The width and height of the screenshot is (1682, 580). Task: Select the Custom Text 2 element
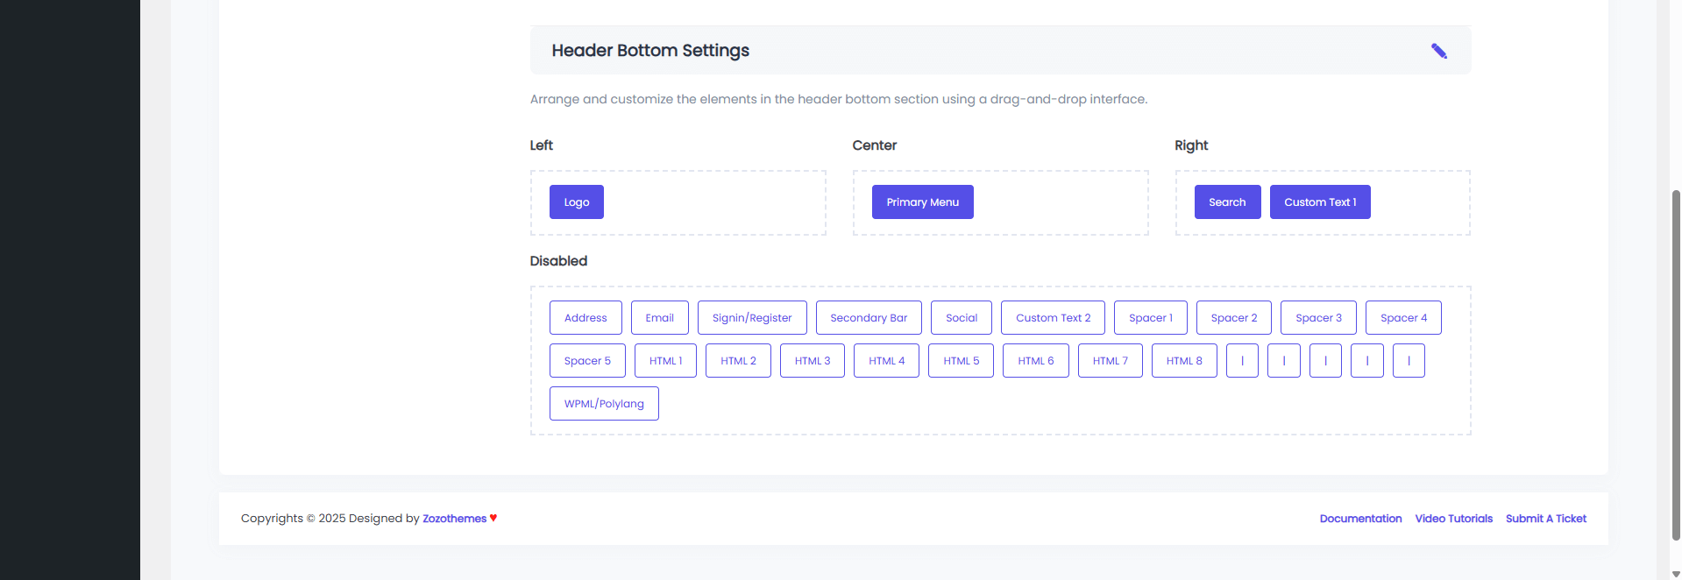click(x=1053, y=318)
